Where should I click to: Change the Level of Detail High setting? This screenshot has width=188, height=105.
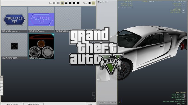click(177, 12)
